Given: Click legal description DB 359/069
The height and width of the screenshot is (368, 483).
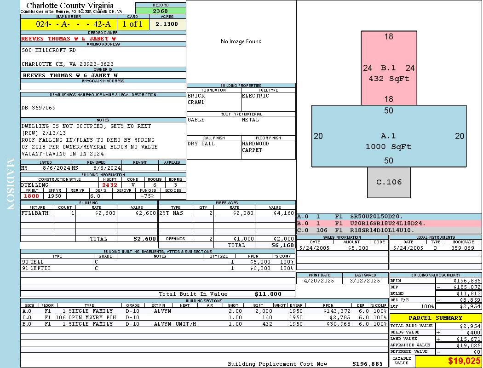Looking at the screenshot, I should click(x=39, y=108).
